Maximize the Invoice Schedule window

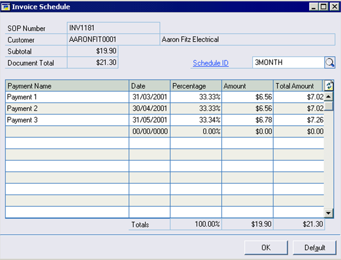pos(324,7)
